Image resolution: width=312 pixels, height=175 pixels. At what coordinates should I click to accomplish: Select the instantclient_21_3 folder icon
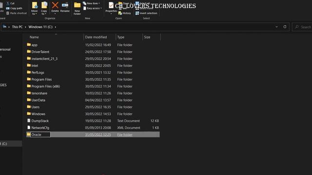29,58
